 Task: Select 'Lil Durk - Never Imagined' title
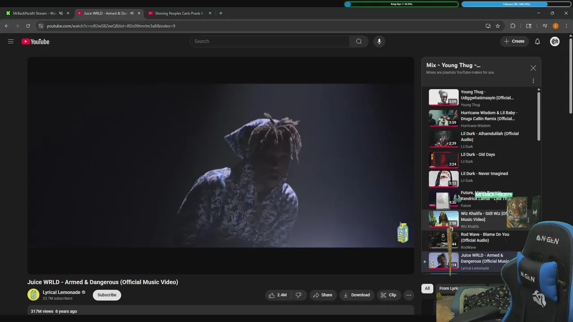pos(484,174)
